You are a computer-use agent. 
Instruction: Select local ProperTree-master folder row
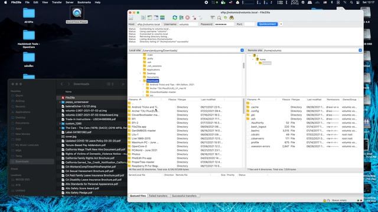(x=185, y=162)
